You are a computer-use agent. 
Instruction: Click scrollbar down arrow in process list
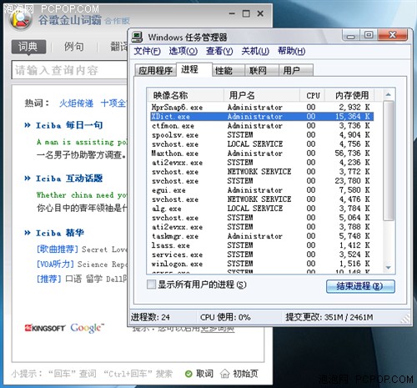tap(389, 268)
